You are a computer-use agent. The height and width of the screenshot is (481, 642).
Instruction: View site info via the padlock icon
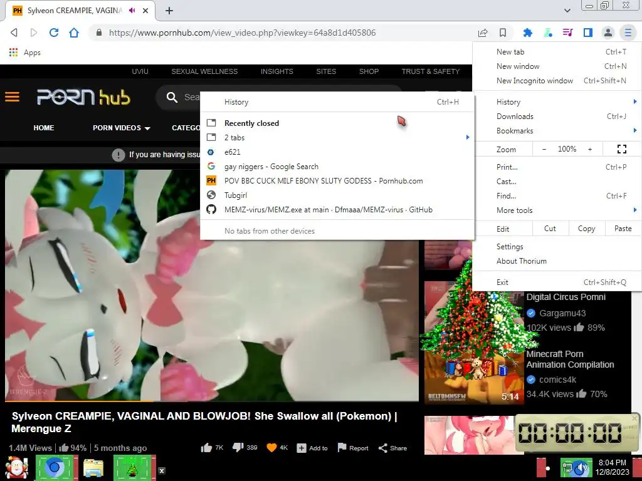pos(98,33)
